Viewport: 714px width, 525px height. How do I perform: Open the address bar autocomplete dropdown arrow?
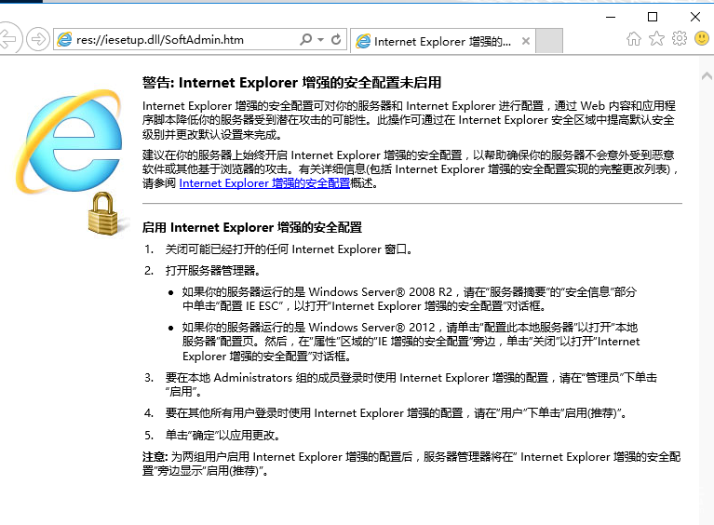320,40
